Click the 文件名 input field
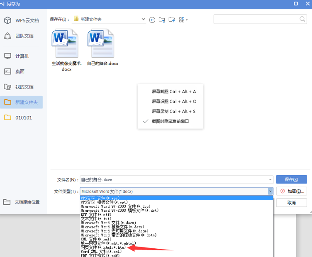Image resolution: width=312 pixels, height=257 pixels. pyautogui.click(x=176, y=180)
